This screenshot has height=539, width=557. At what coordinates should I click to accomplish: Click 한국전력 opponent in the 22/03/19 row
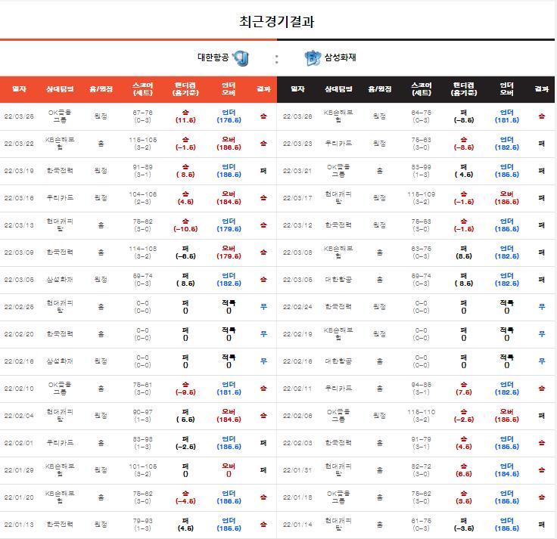tap(60, 171)
